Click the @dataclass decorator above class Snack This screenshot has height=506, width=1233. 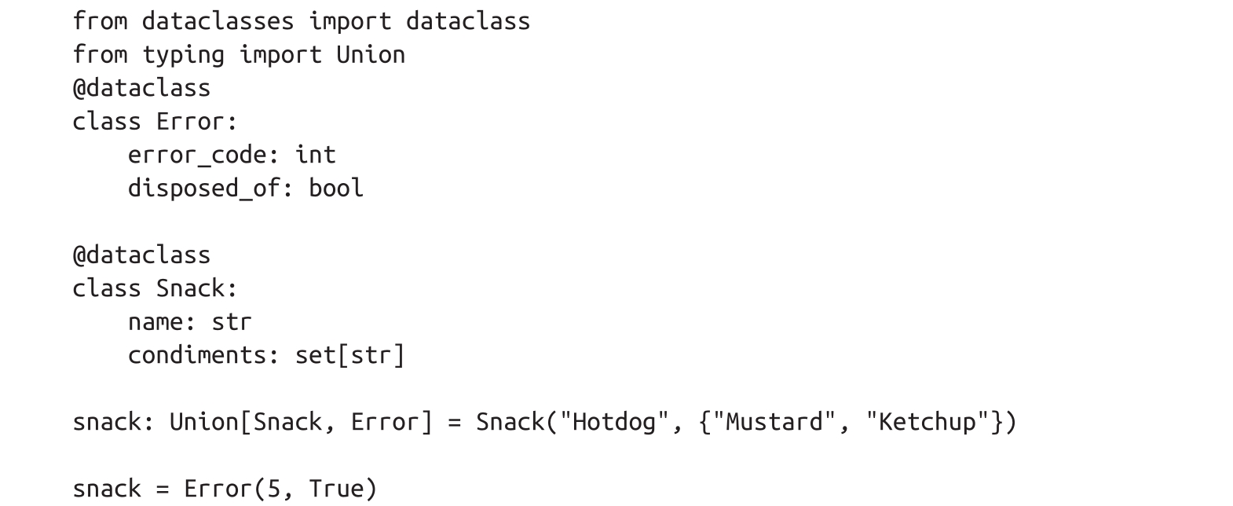[141, 255]
